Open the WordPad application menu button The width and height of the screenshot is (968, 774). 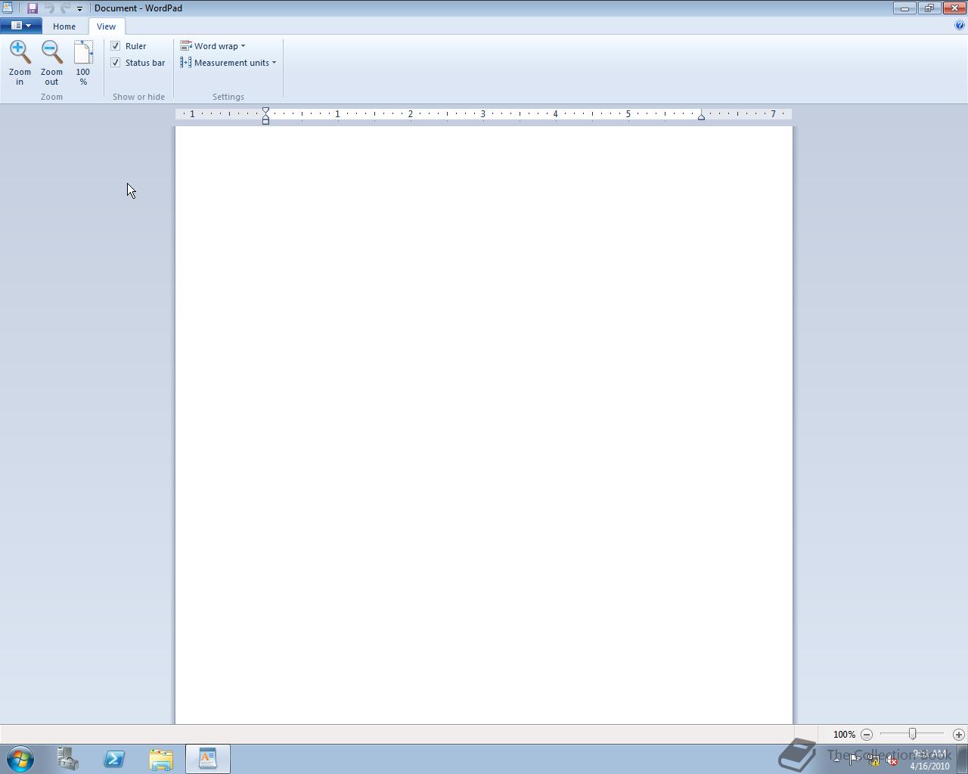click(20, 26)
